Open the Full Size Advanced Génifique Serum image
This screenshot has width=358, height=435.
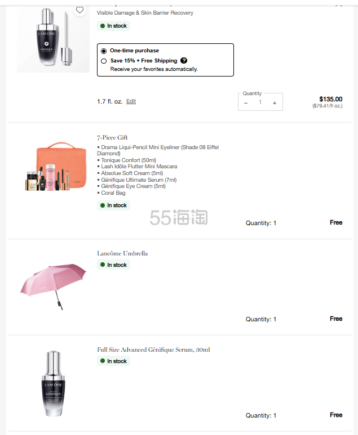pos(54,383)
